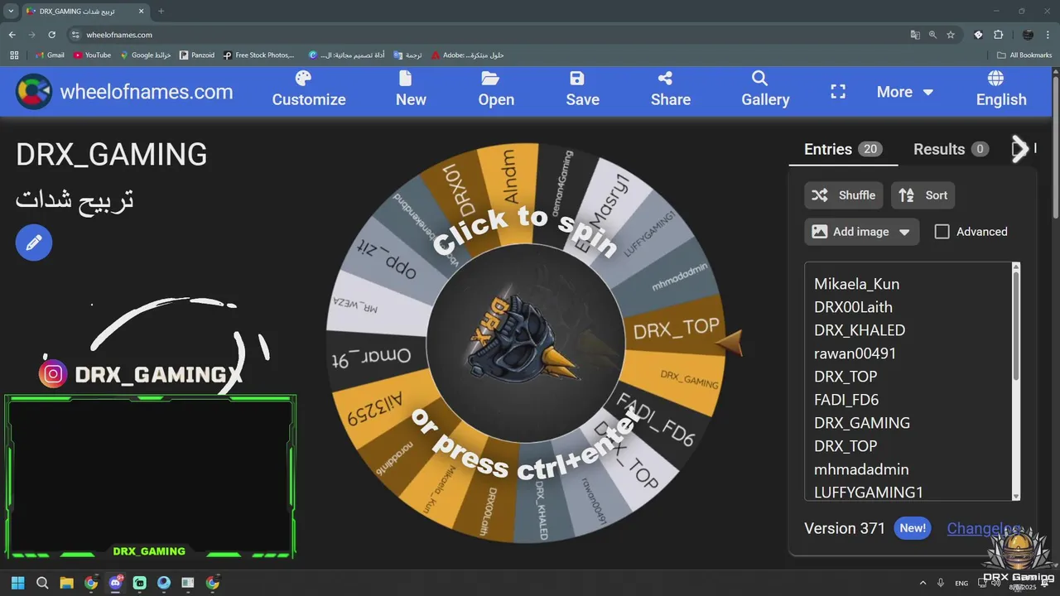This screenshot has height=596, width=1060.
Task: Save the current wheel
Action: click(x=582, y=89)
